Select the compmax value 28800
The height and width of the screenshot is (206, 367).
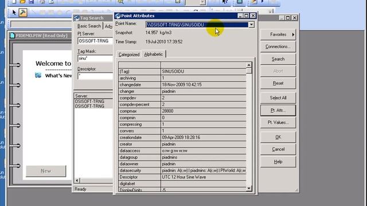204,111
